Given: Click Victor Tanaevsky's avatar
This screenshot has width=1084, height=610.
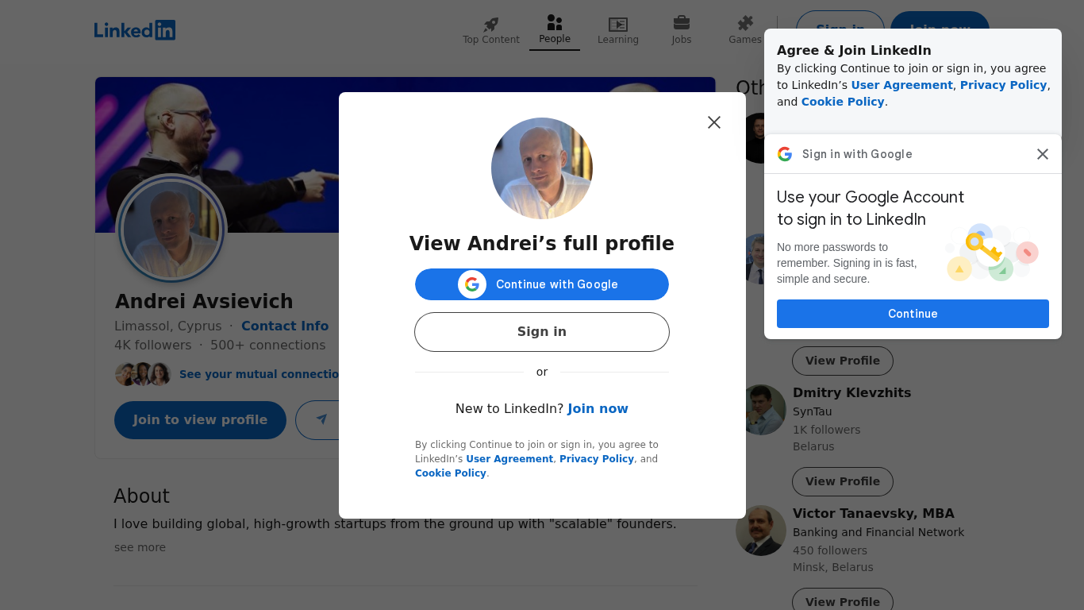Looking at the screenshot, I should pyautogui.click(x=761, y=531).
